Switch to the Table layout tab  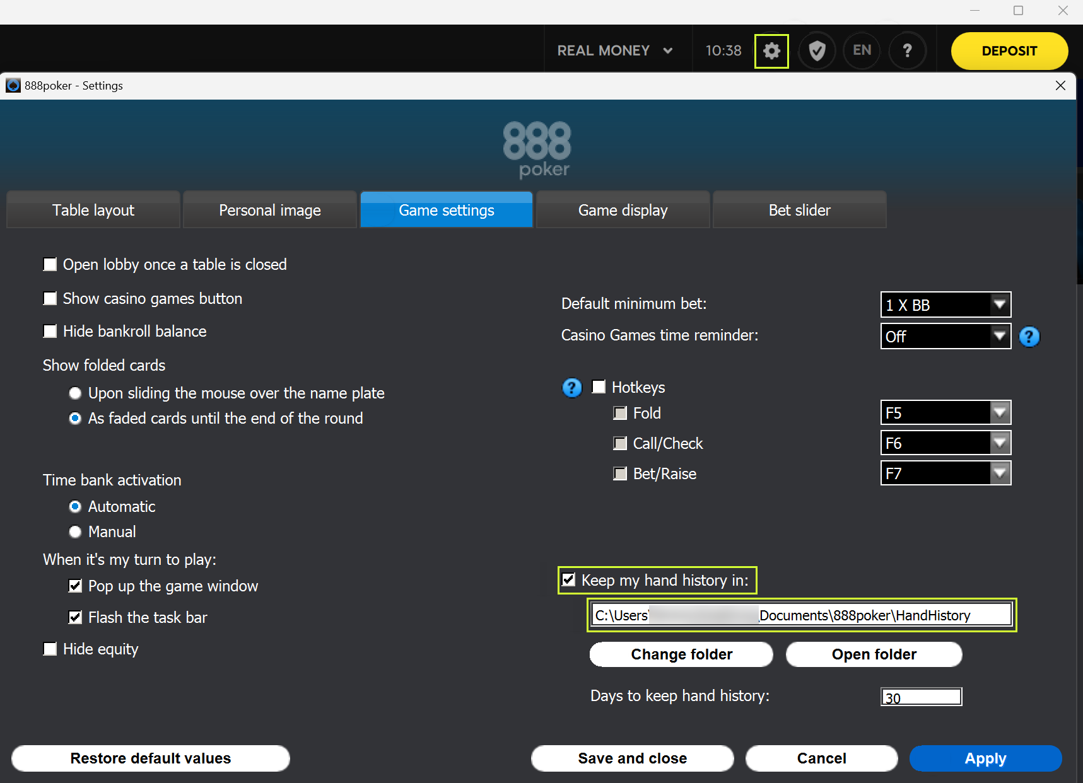(x=93, y=210)
